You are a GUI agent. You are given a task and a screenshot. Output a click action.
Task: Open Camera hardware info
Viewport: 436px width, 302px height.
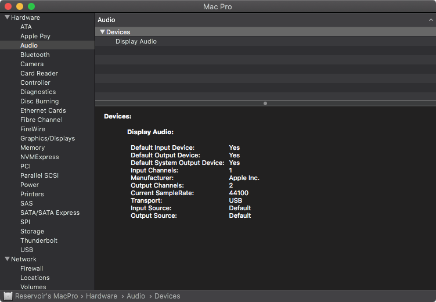(x=32, y=64)
